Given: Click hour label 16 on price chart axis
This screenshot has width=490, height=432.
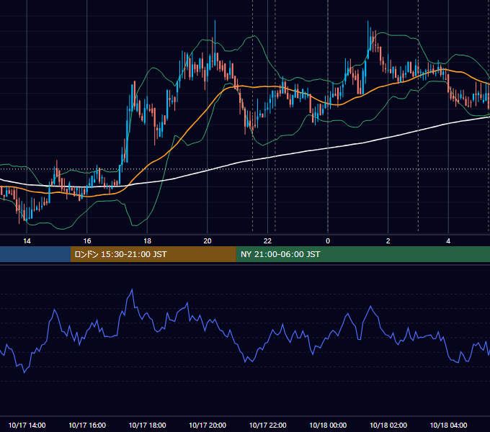Looking at the screenshot, I should click(87, 241).
